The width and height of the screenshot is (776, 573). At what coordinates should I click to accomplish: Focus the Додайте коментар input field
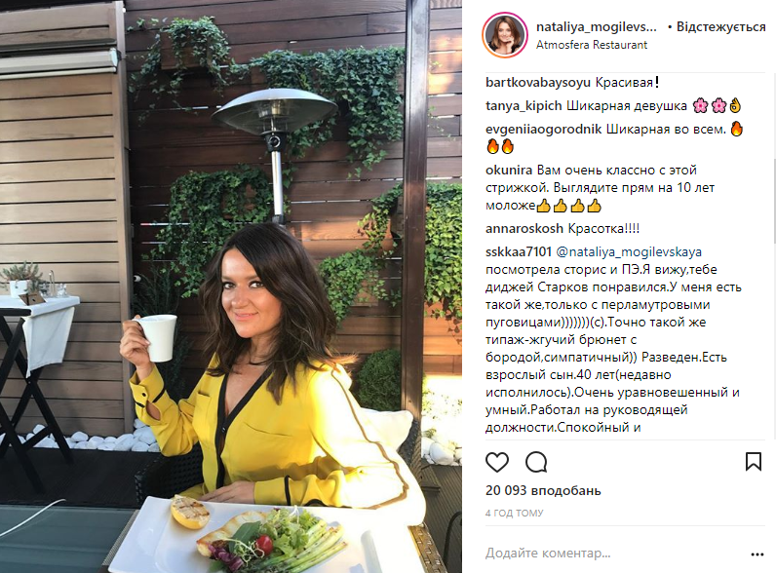click(613, 553)
